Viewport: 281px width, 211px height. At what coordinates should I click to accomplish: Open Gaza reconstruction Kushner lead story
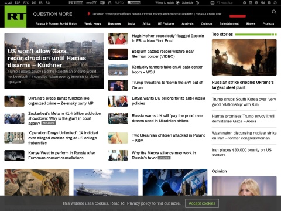pyautogui.click(x=54, y=61)
